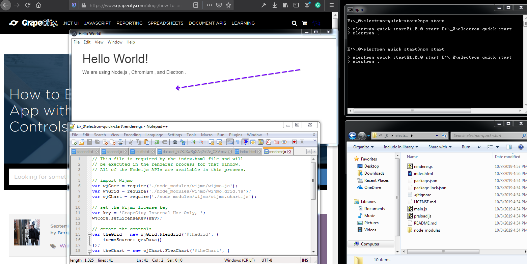Click the Start Recording macro red dot
This screenshot has height=264, width=527.
[x=294, y=142]
